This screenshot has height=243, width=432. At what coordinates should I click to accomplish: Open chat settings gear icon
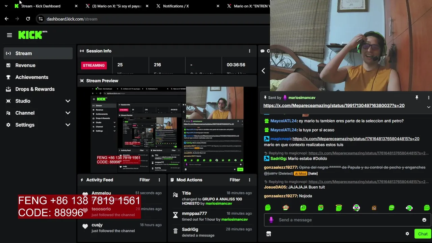(x=407, y=234)
